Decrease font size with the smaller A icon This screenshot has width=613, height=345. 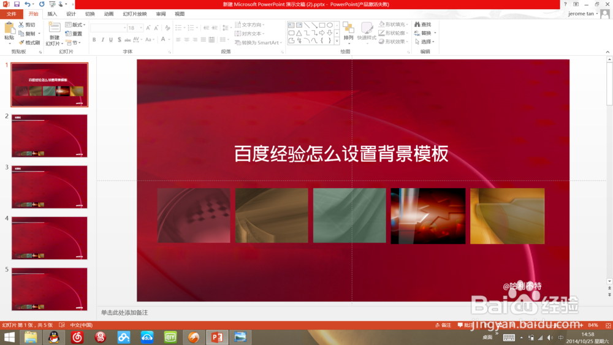[x=156, y=28]
